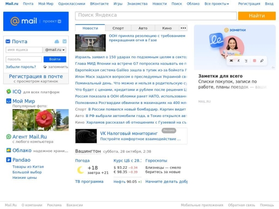Focus the Поиск Яндекса search field
279x209 pixels.
click(x=156, y=16)
